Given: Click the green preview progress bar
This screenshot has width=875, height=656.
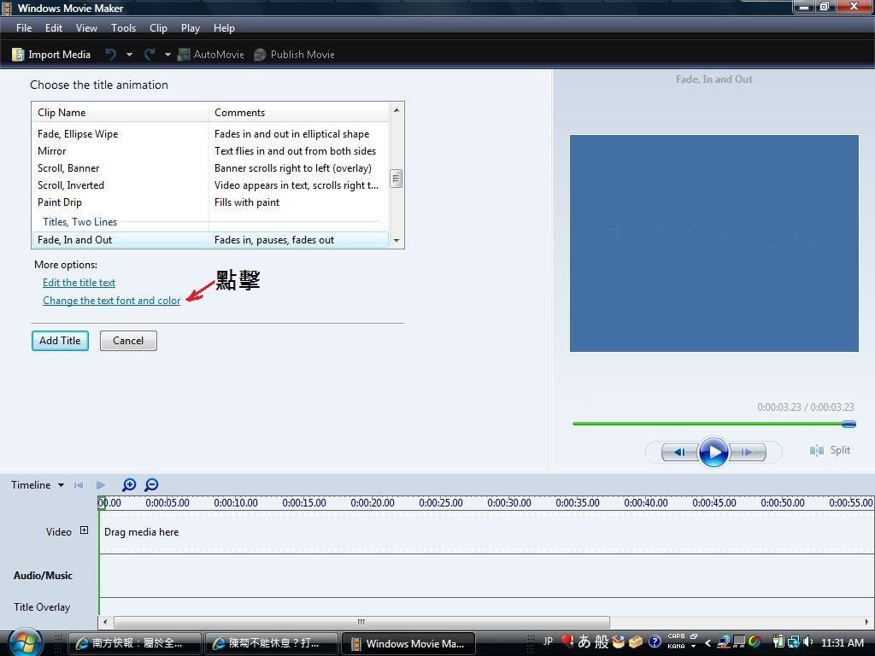Looking at the screenshot, I should click(708, 424).
